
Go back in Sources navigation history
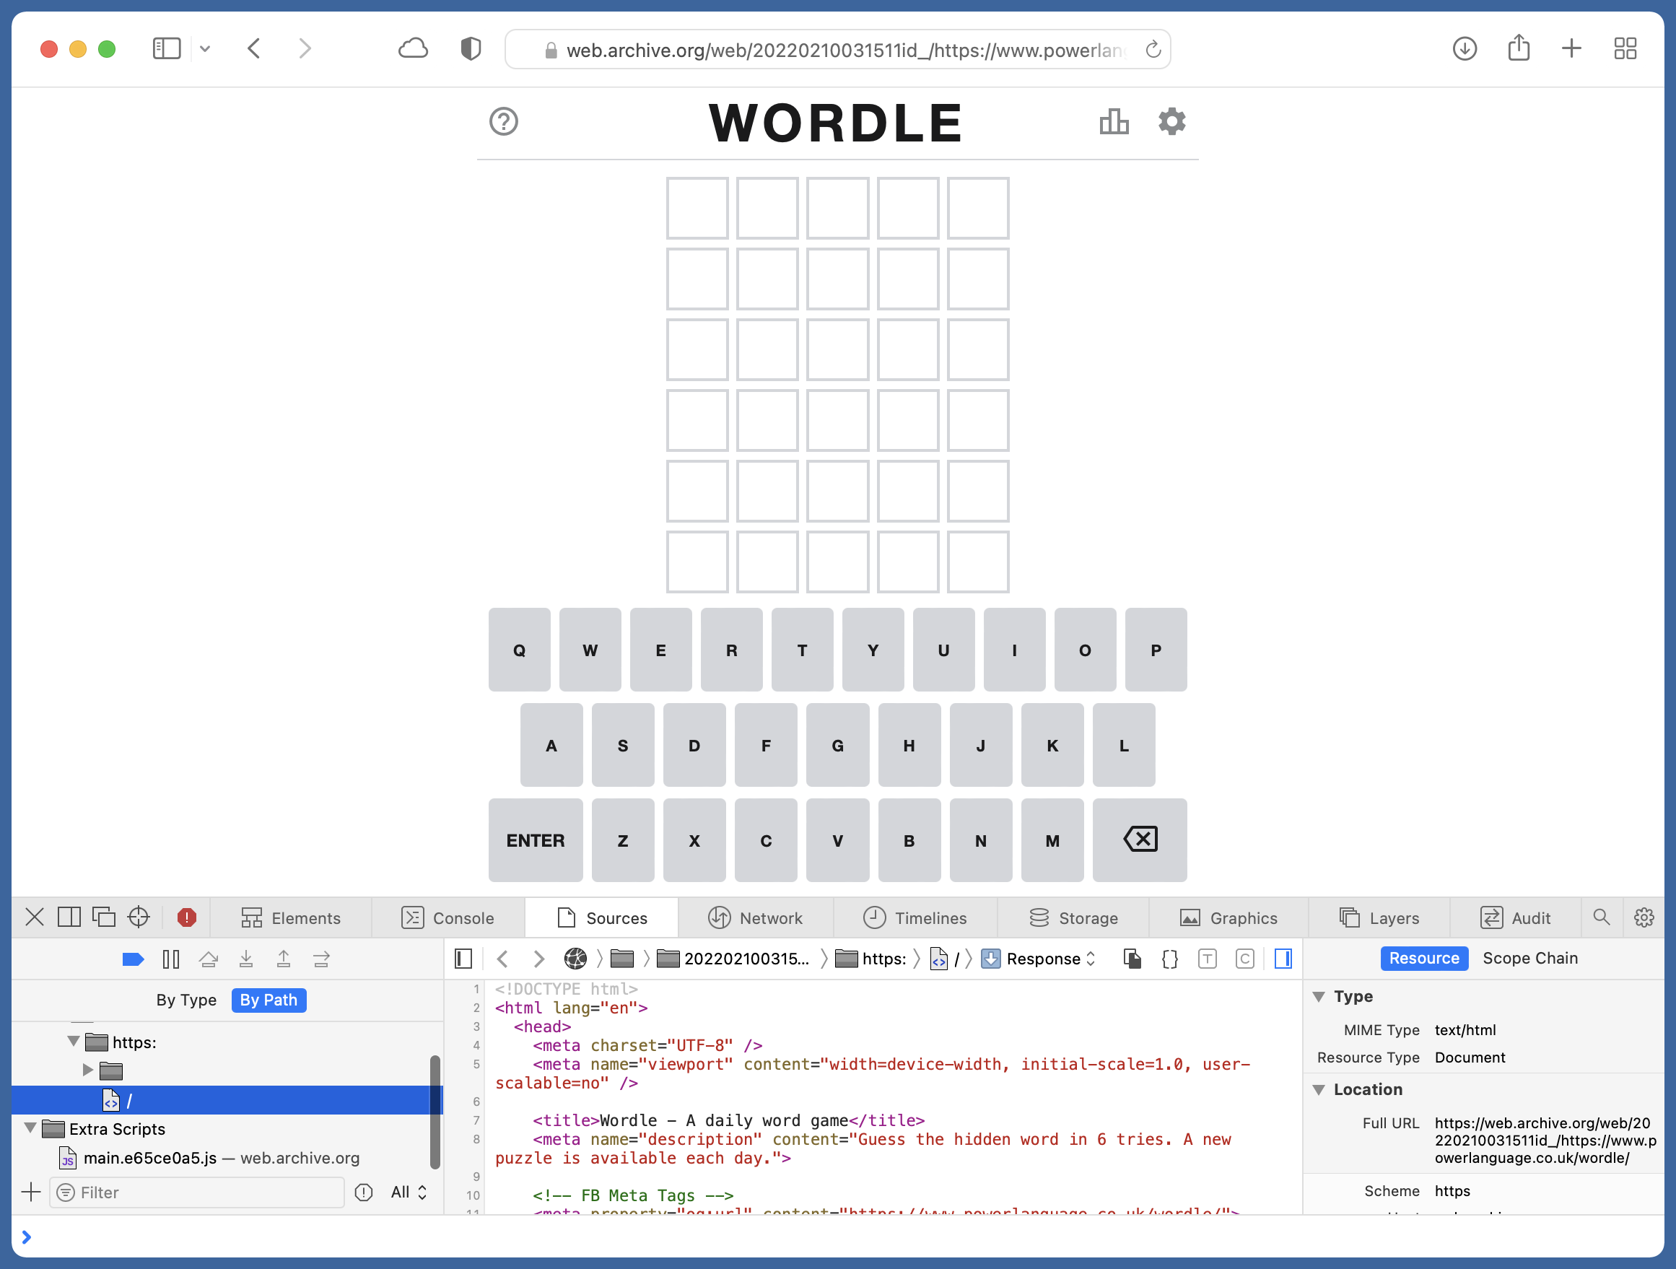coord(502,959)
